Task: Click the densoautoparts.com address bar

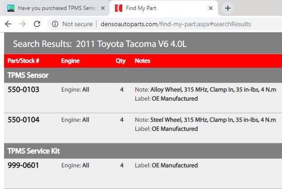Action: pos(176,24)
